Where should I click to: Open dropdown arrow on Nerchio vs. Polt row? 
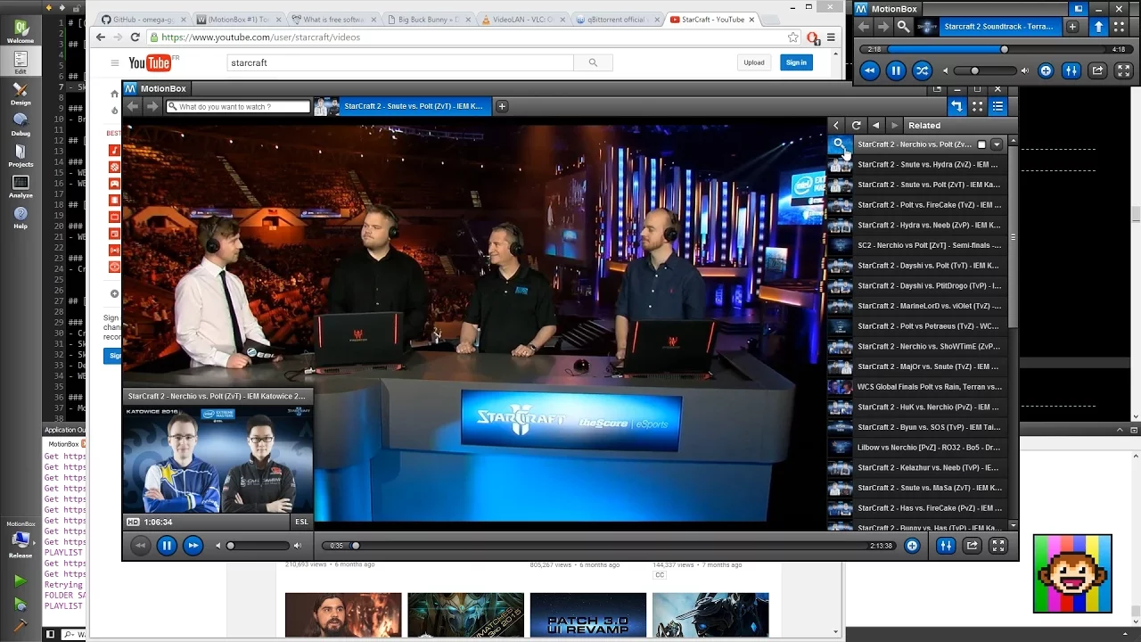pyautogui.click(x=997, y=144)
